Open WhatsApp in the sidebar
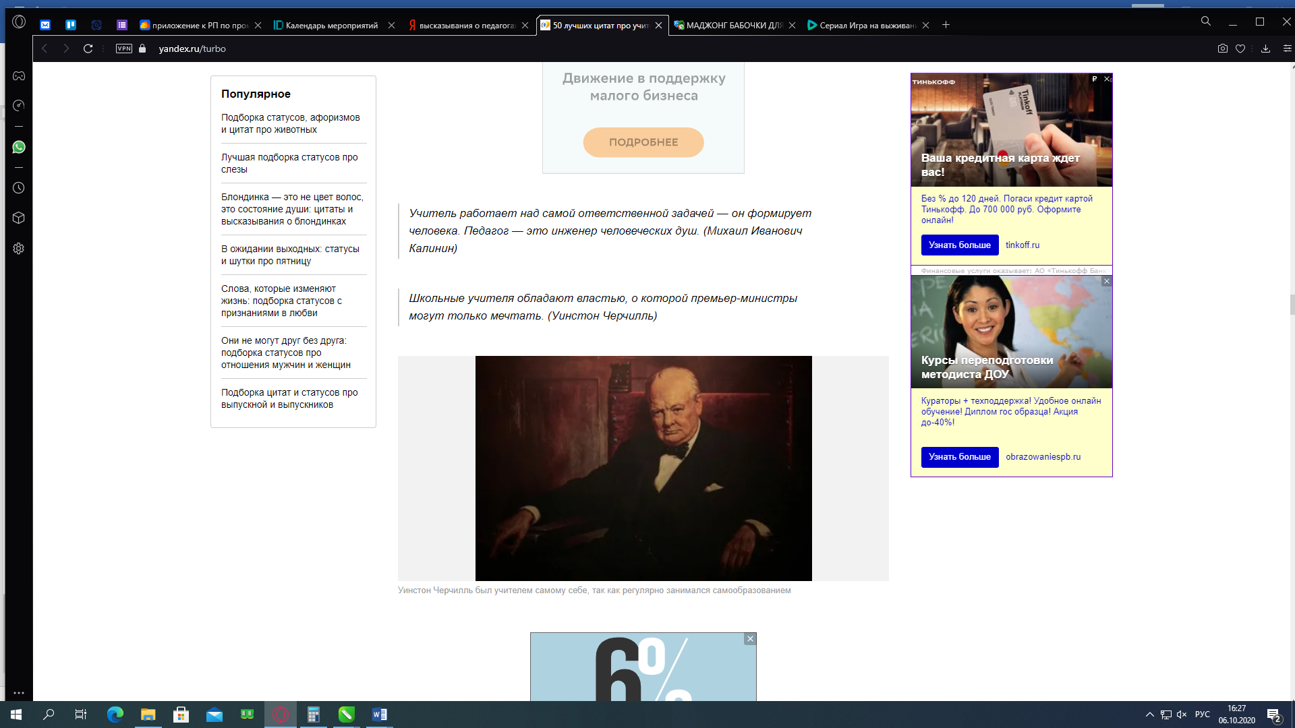 pyautogui.click(x=19, y=147)
